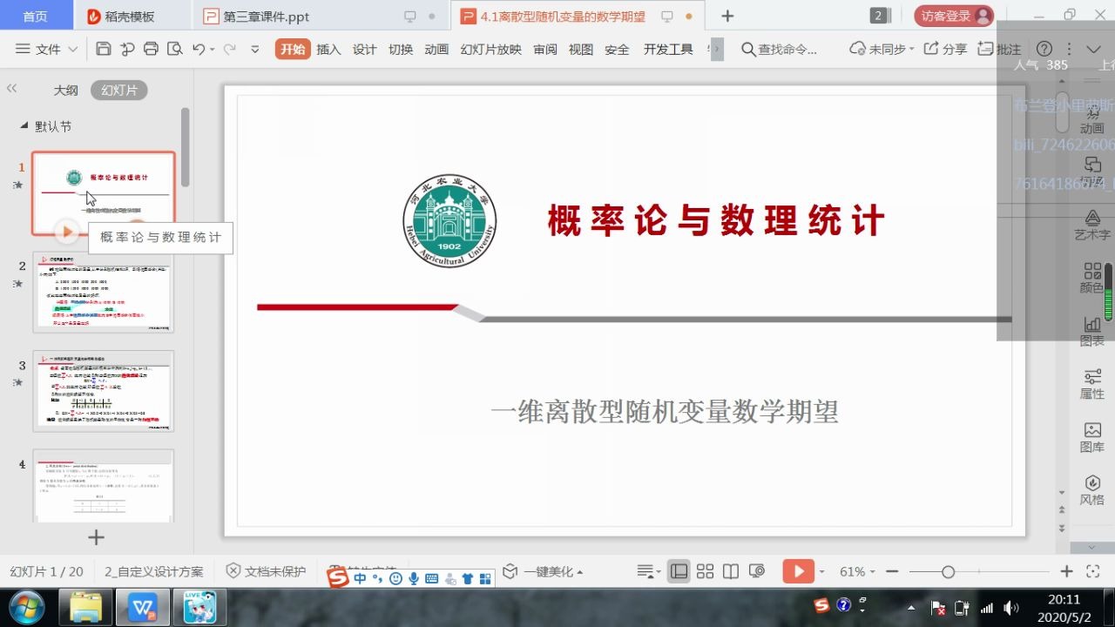Open the 批注 comments option
This screenshot has width=1115, height=627.
[x=999, y=49]
